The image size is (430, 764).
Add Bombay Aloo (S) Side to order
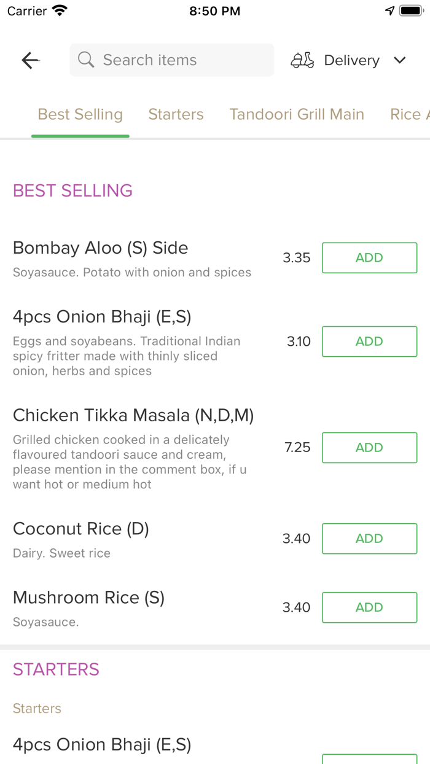click(x=369, y=257)
